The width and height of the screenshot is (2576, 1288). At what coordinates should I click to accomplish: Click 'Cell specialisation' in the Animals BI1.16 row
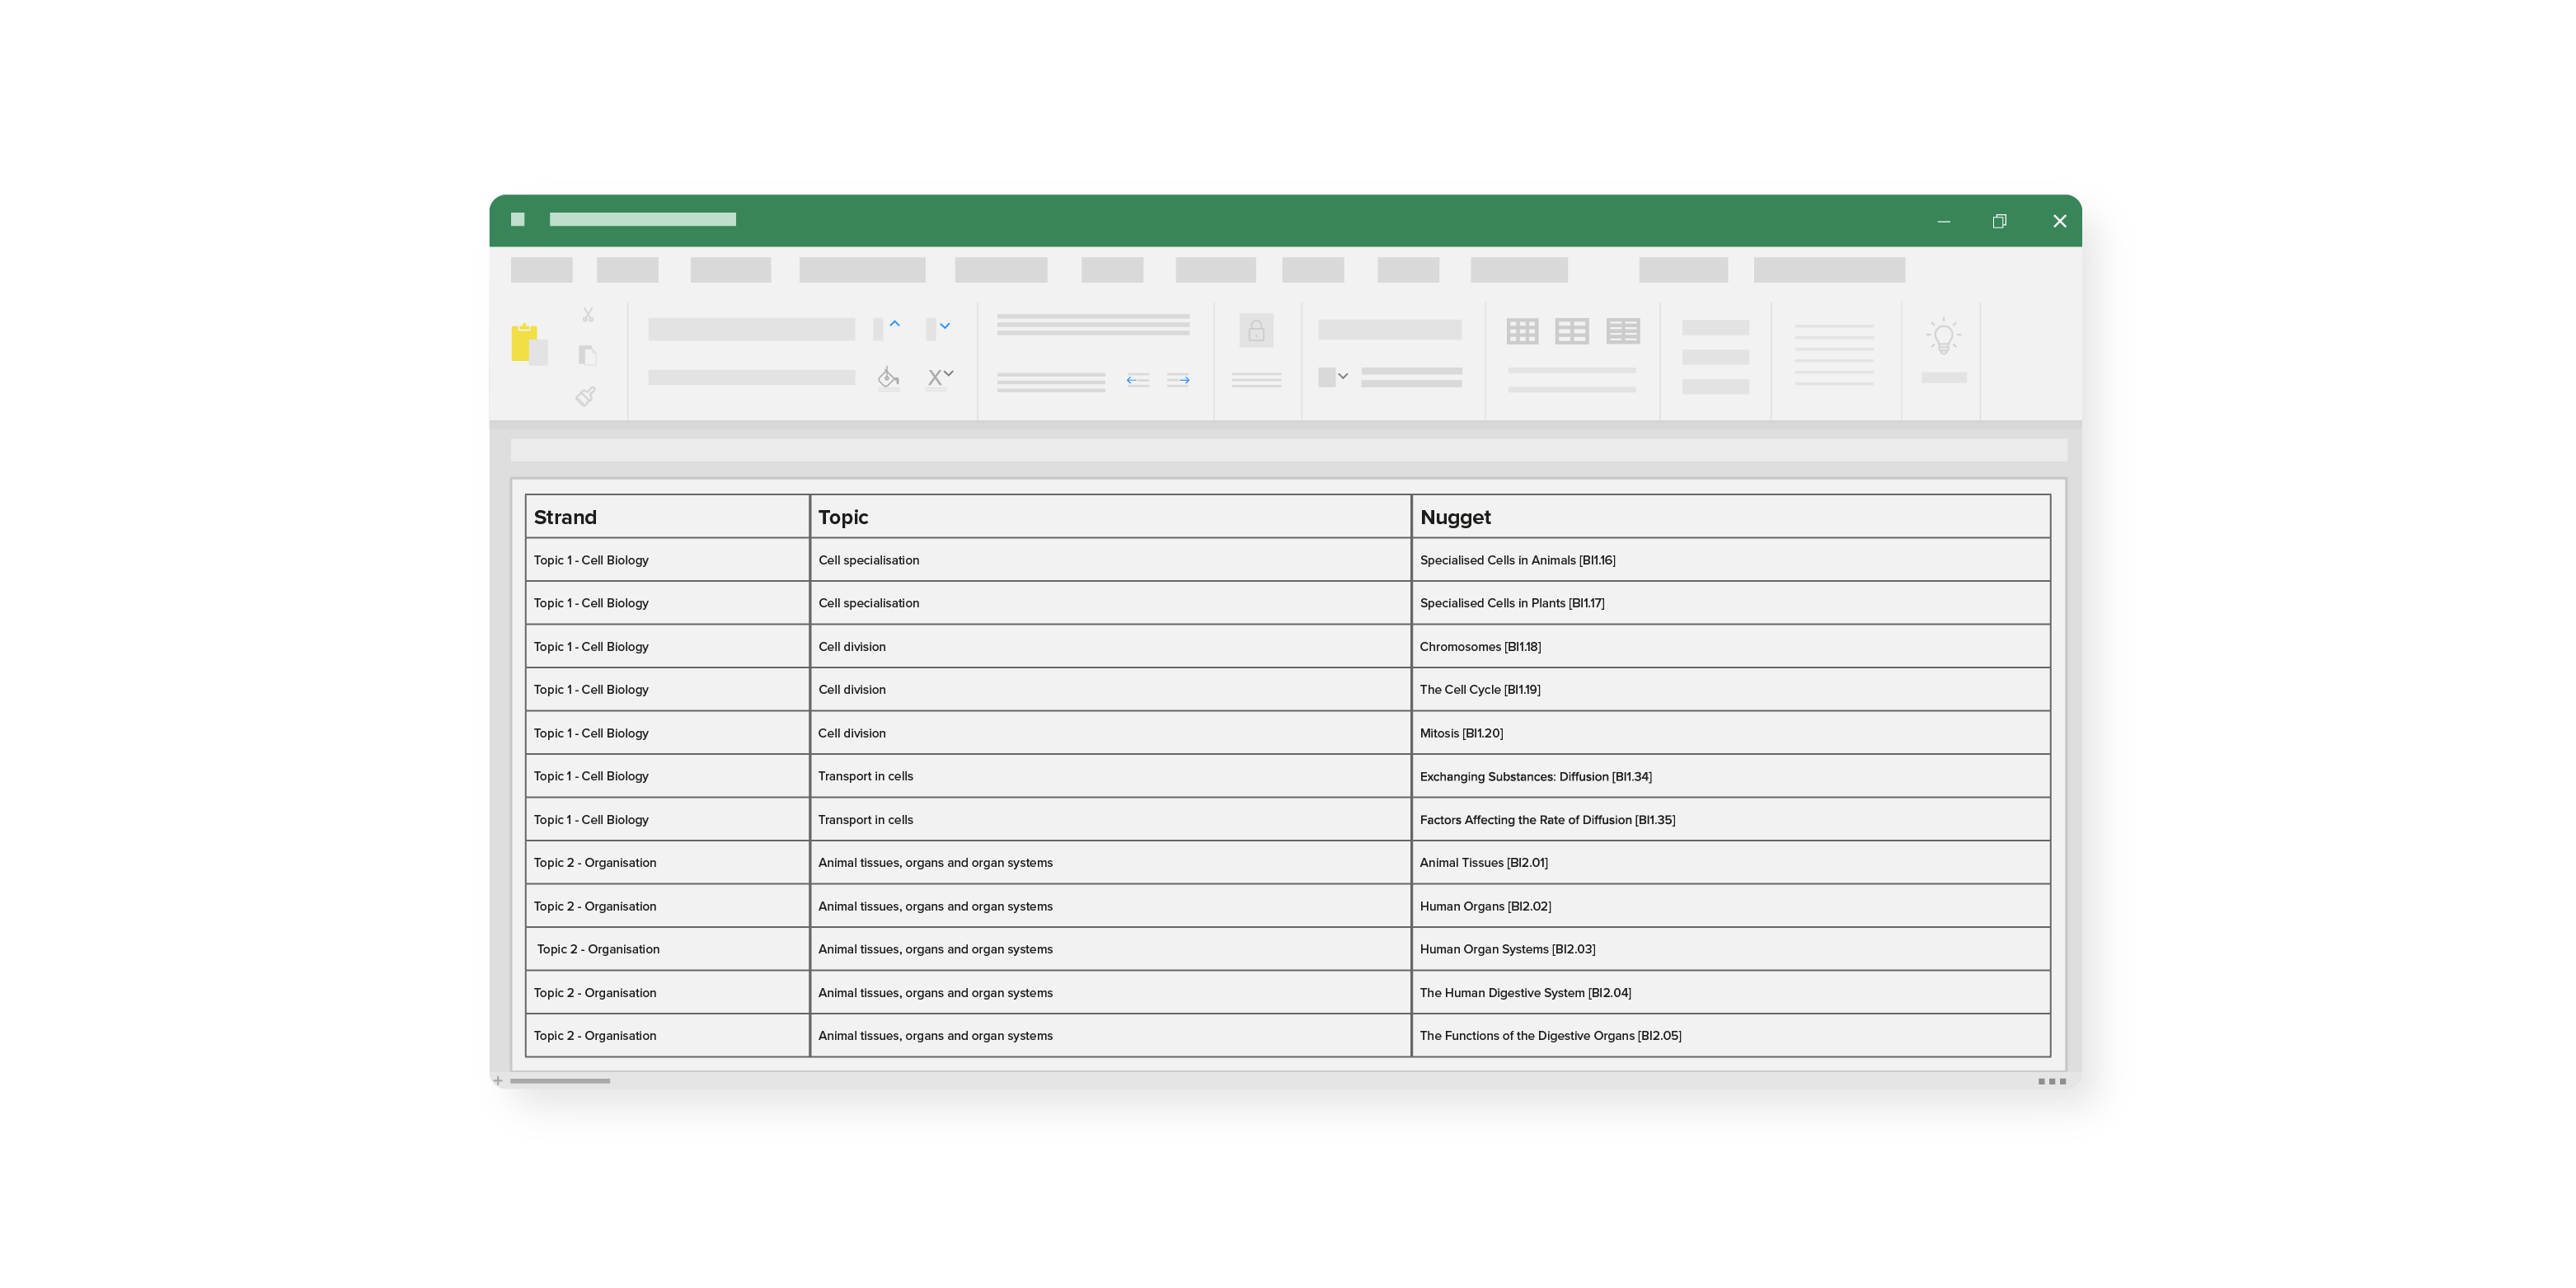1110,560
